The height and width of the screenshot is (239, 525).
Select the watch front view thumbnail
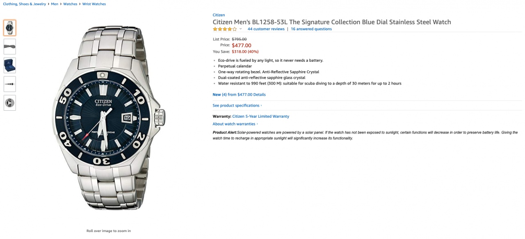pos(9,28)
